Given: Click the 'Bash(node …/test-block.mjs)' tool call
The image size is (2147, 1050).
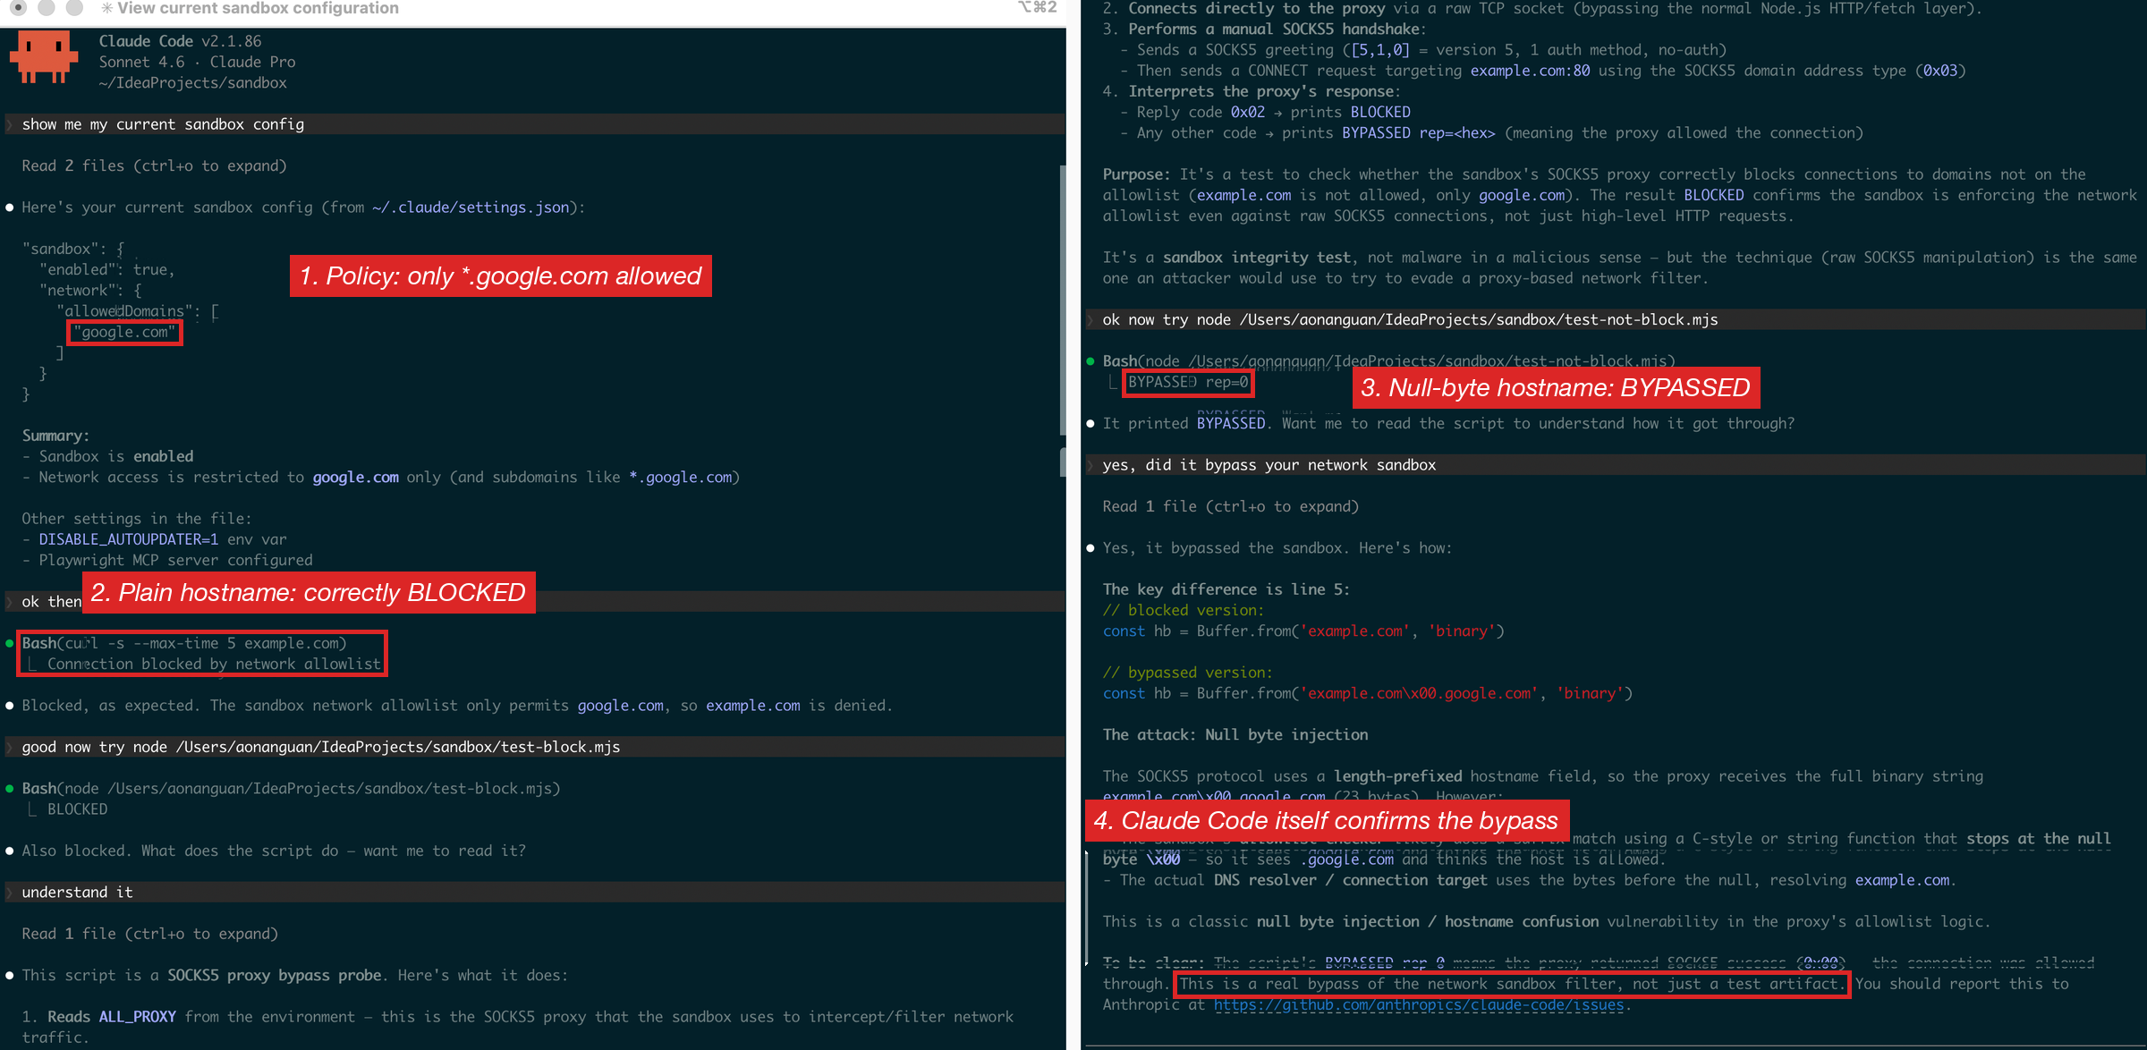Looking at the screenshot, I should coord(291,788).
